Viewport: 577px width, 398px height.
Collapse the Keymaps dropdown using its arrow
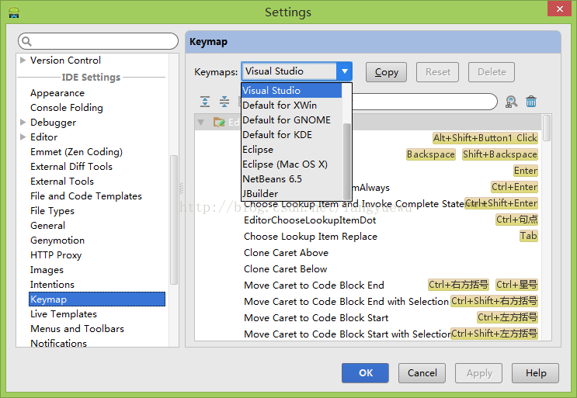point(344,71)
